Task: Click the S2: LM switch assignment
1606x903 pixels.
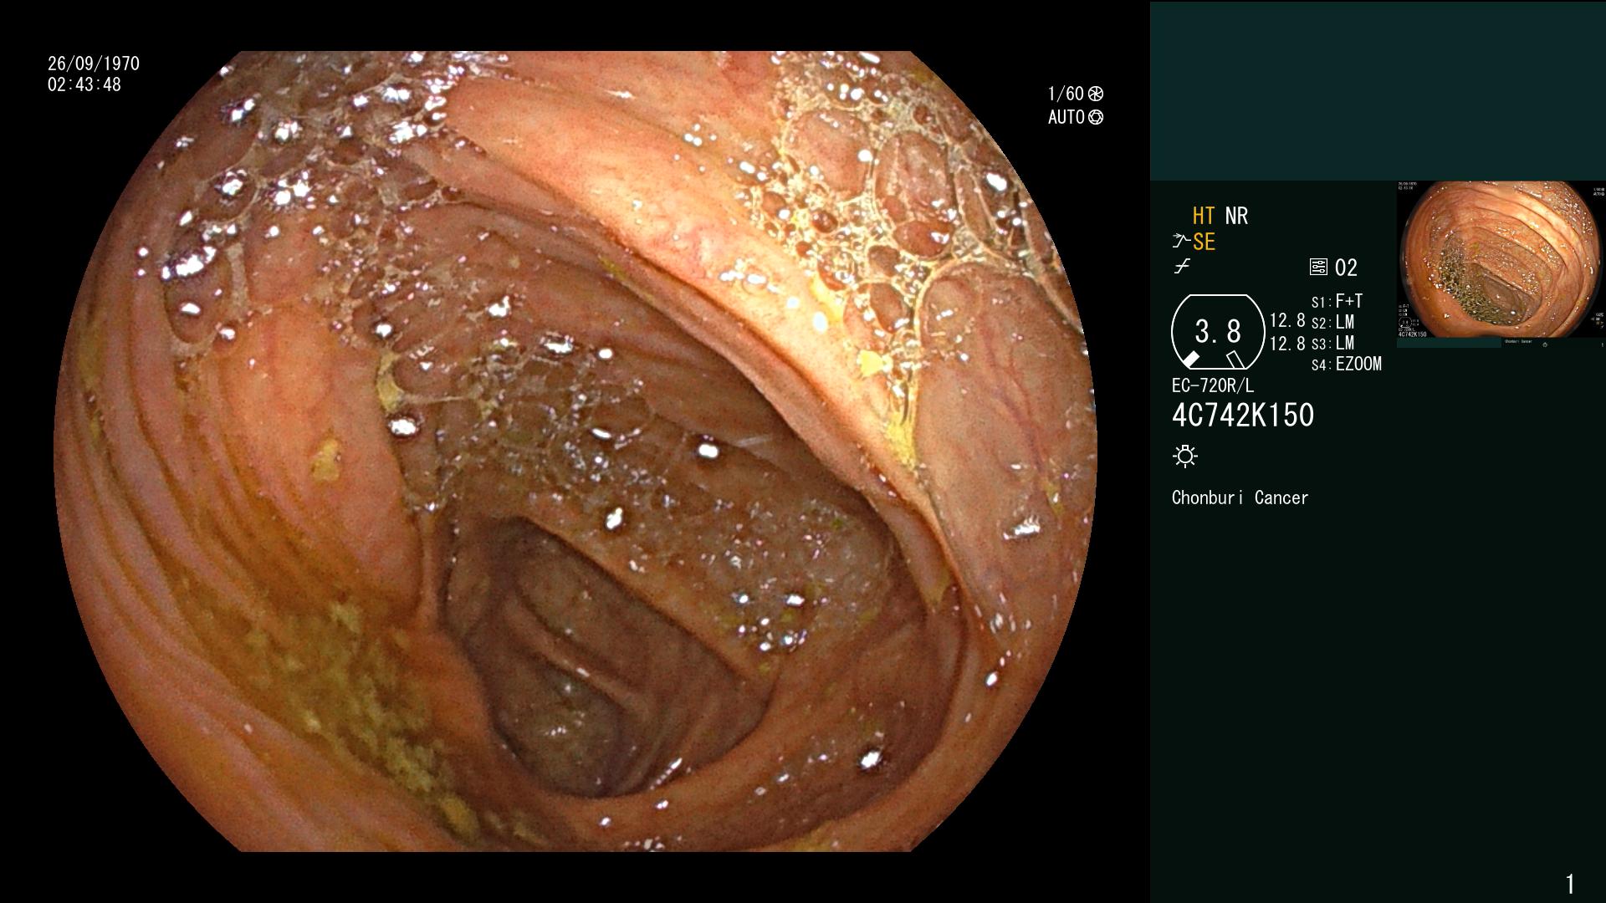Action: 1333,322
